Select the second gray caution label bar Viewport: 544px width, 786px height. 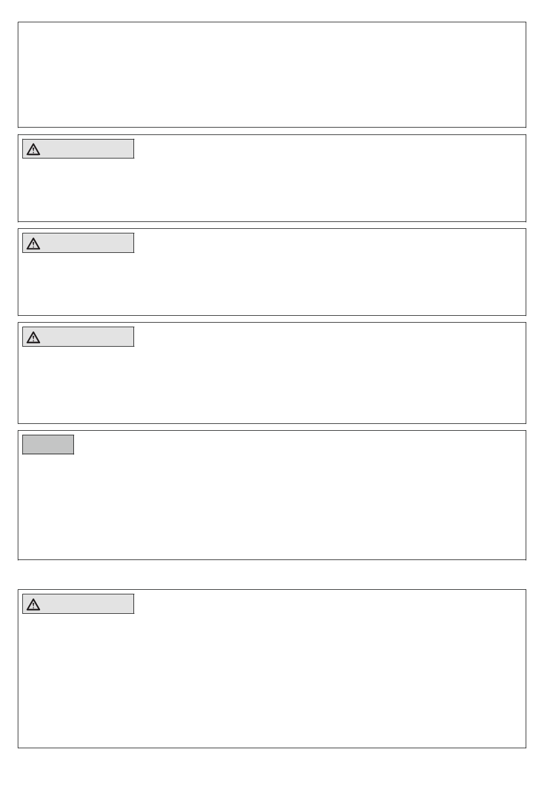point(78,243)
